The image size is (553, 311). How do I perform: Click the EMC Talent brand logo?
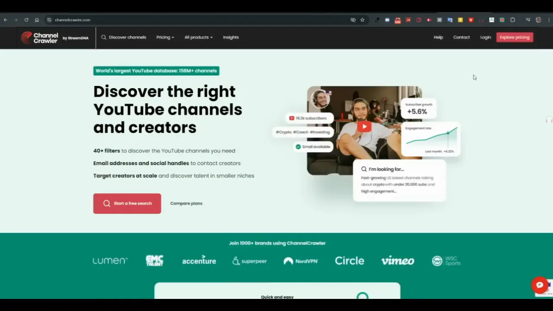(155, 260)
